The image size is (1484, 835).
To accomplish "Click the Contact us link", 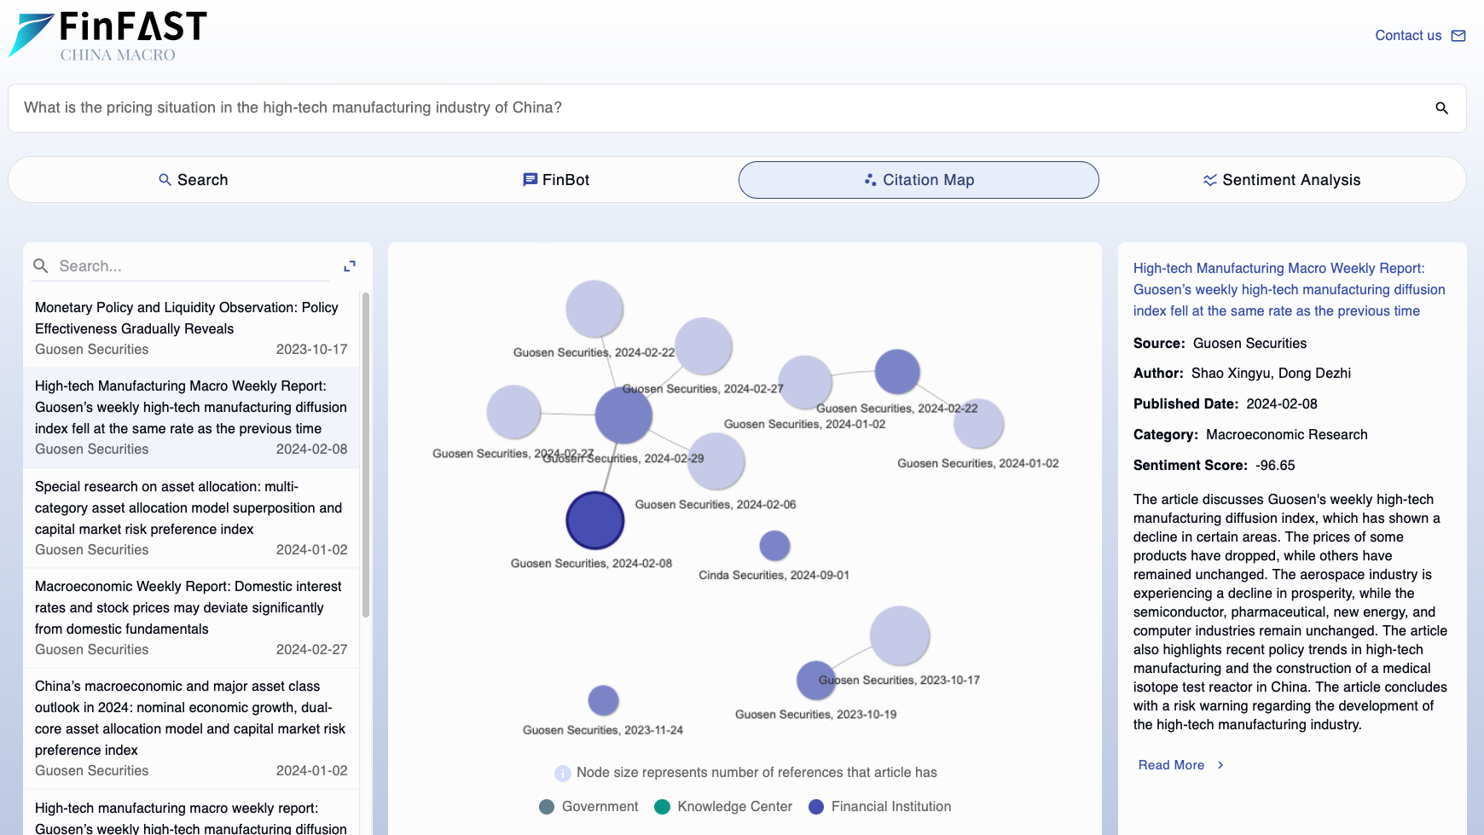I will coord(1408,36).
